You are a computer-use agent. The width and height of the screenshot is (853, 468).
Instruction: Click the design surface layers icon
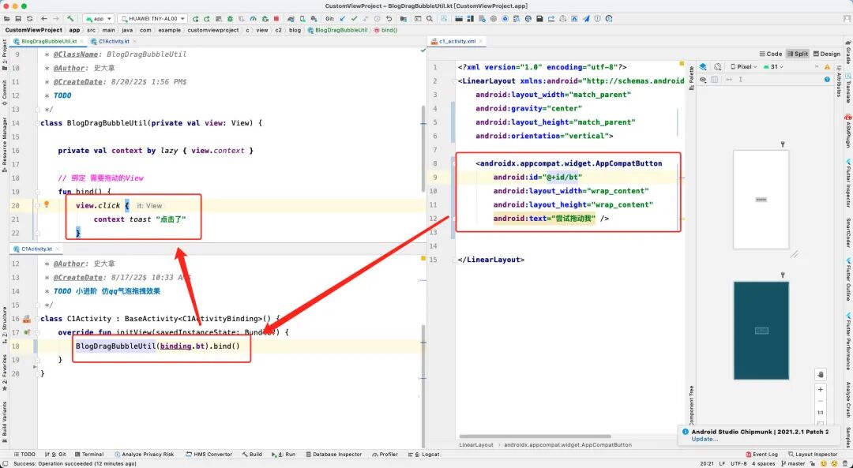(x=703, y=67)
